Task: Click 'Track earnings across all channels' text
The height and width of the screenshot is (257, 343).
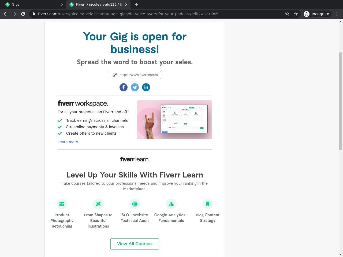Action: click(x=97, y=120)
